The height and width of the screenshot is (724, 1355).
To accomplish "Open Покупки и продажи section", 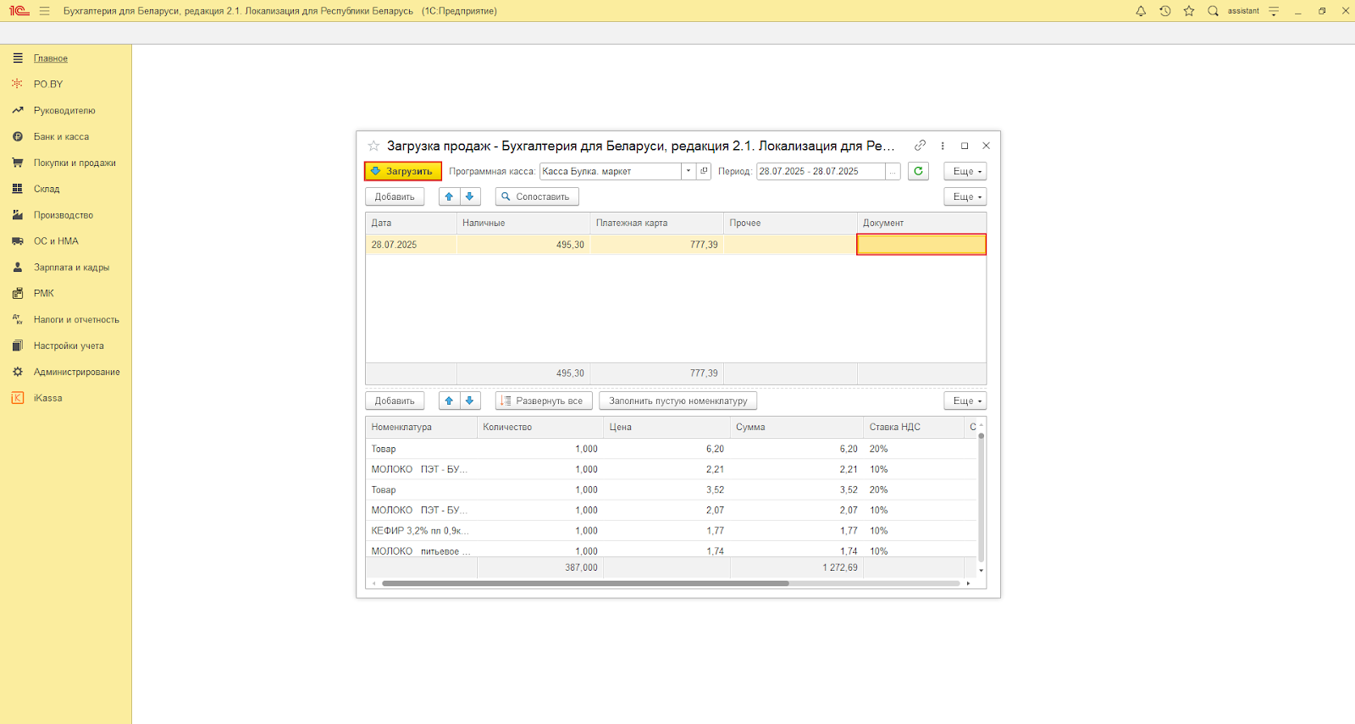I will click(75, 163).
